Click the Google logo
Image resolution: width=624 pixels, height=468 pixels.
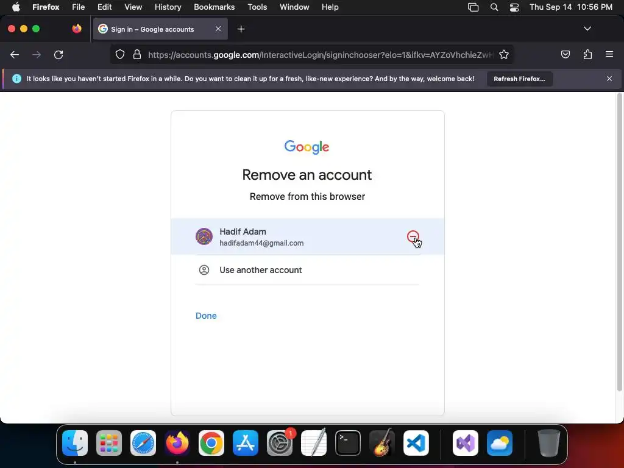pyautogui.click(x=307, y=147)
